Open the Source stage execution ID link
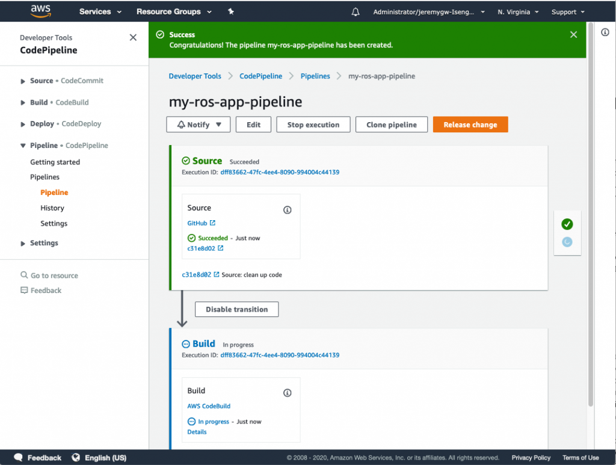The image size is (616, 465). [x=280, y=172]
